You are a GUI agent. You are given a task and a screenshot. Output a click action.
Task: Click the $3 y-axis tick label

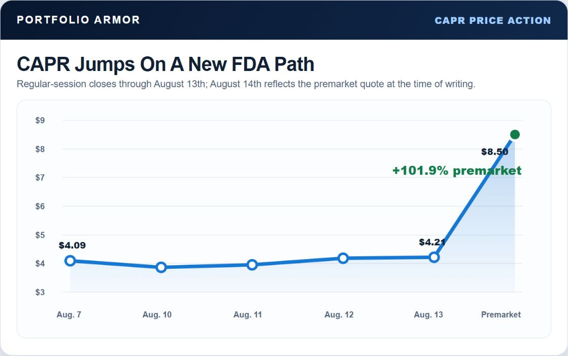point(40,292)
